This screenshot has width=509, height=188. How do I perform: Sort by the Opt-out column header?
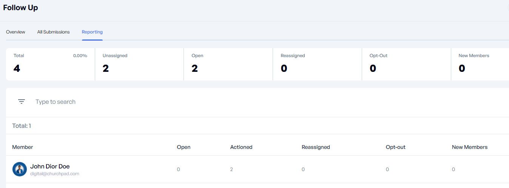395,147
